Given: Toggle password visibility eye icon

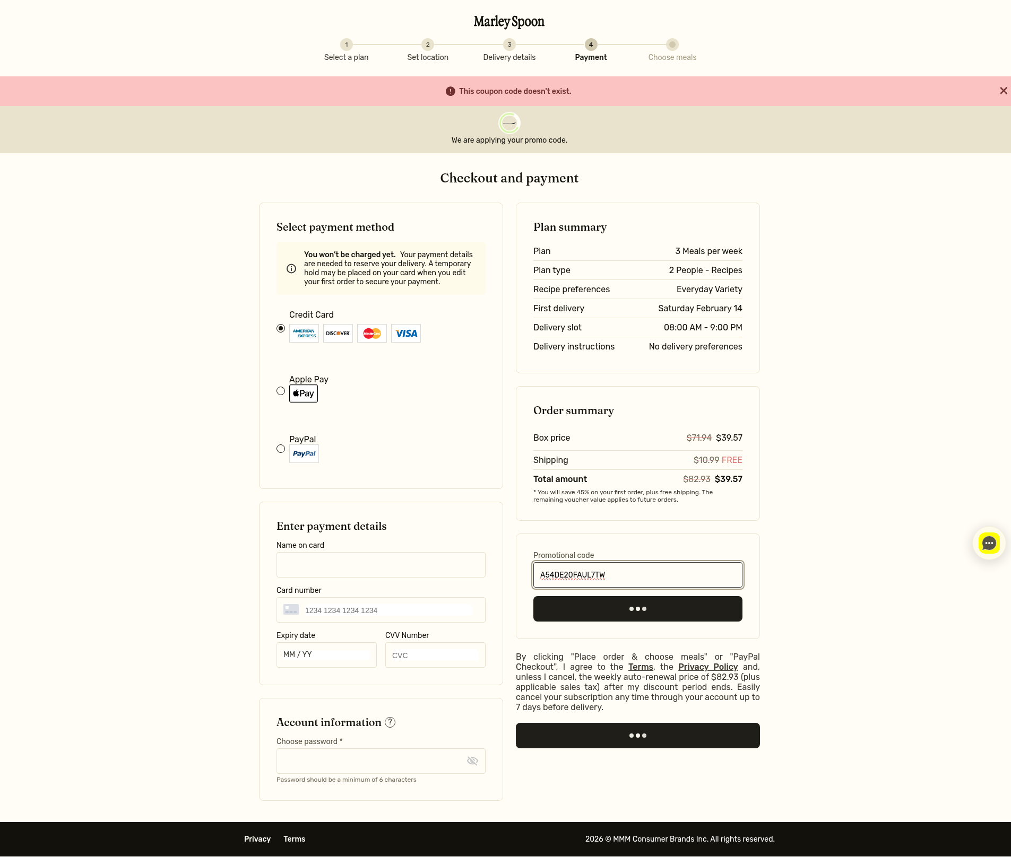Looking at the screenshot, I should [x=472, y=761].
